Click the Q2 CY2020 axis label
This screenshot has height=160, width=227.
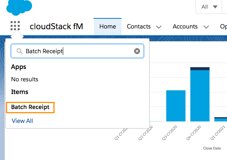(x=145, y=133)
